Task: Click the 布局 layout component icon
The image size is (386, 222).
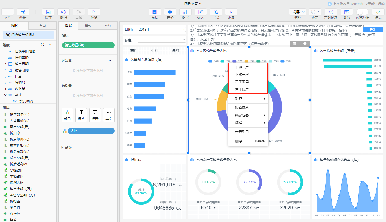Action: coord(155,12)
